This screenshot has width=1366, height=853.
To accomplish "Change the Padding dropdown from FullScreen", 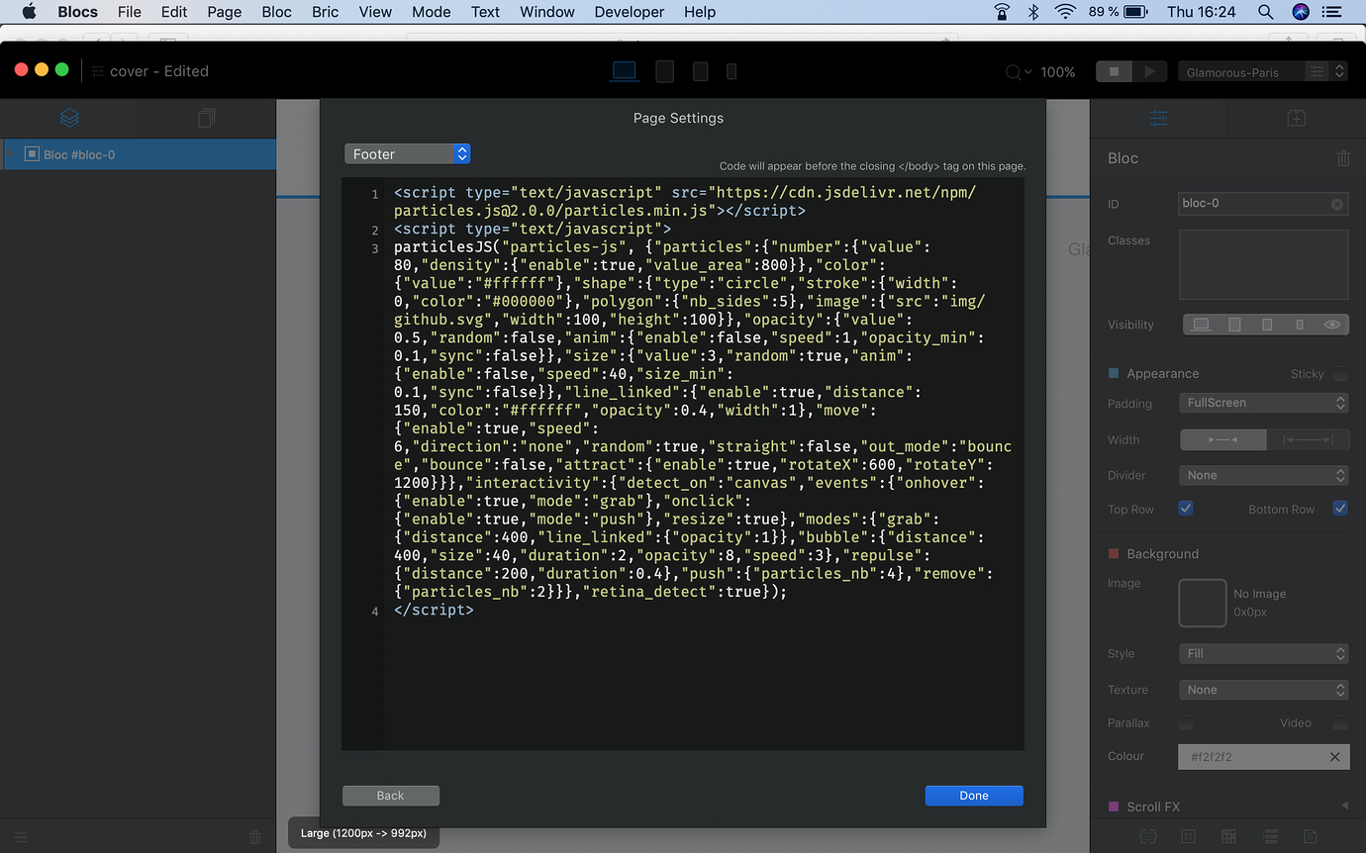I will [x=1263, y=403].
